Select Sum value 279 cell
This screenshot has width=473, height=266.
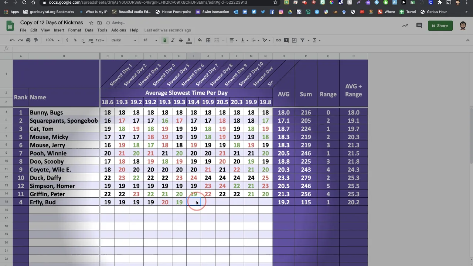click(x=306, y=178)
